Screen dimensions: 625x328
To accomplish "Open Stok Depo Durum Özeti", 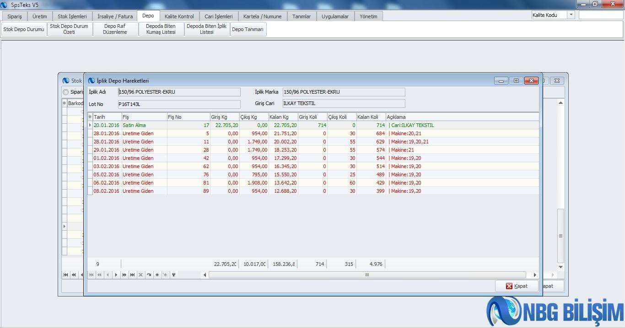I will click(69, 29).
